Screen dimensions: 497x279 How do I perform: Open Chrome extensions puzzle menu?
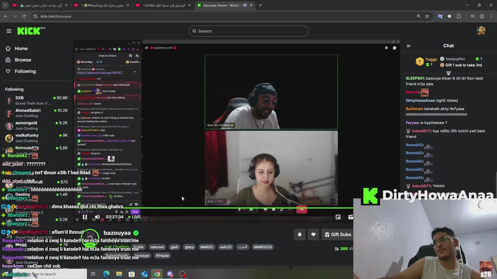tap(459, 16)
